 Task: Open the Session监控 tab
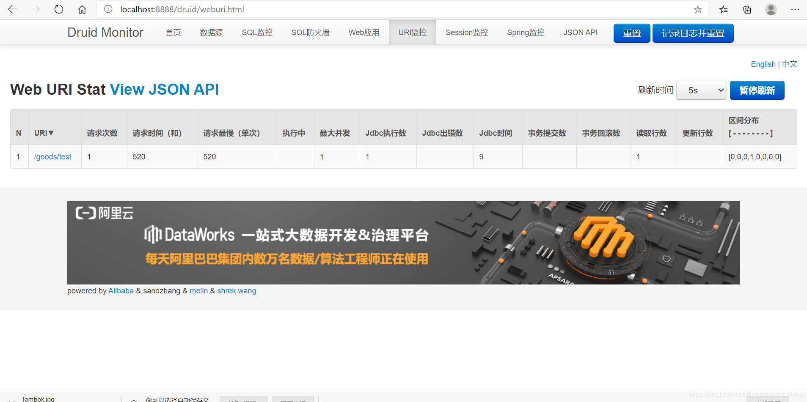click(467, 33)
